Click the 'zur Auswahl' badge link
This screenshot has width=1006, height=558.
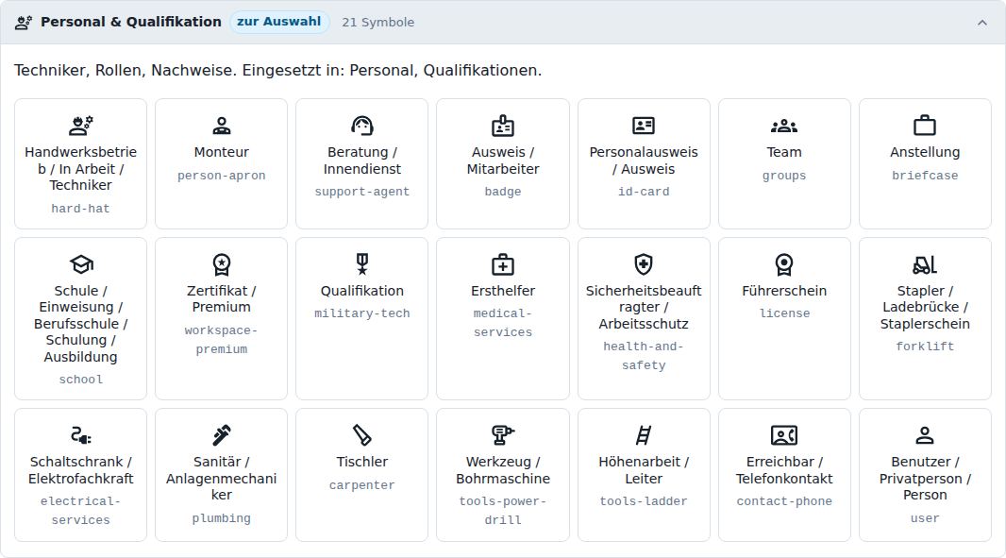(x=279, y=22)
